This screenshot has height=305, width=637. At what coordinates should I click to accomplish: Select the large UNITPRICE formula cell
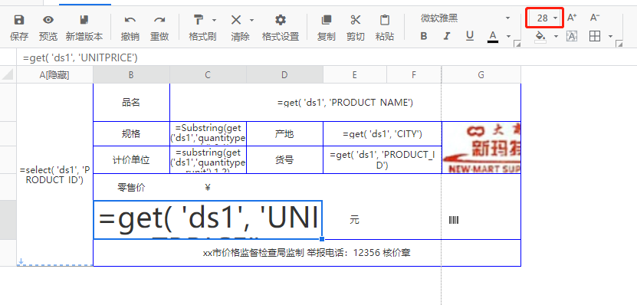(x=208, y=220)
